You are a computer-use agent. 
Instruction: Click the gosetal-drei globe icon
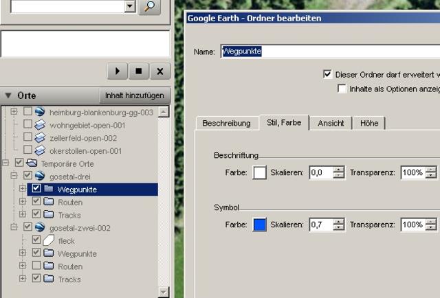pos(40,176)
